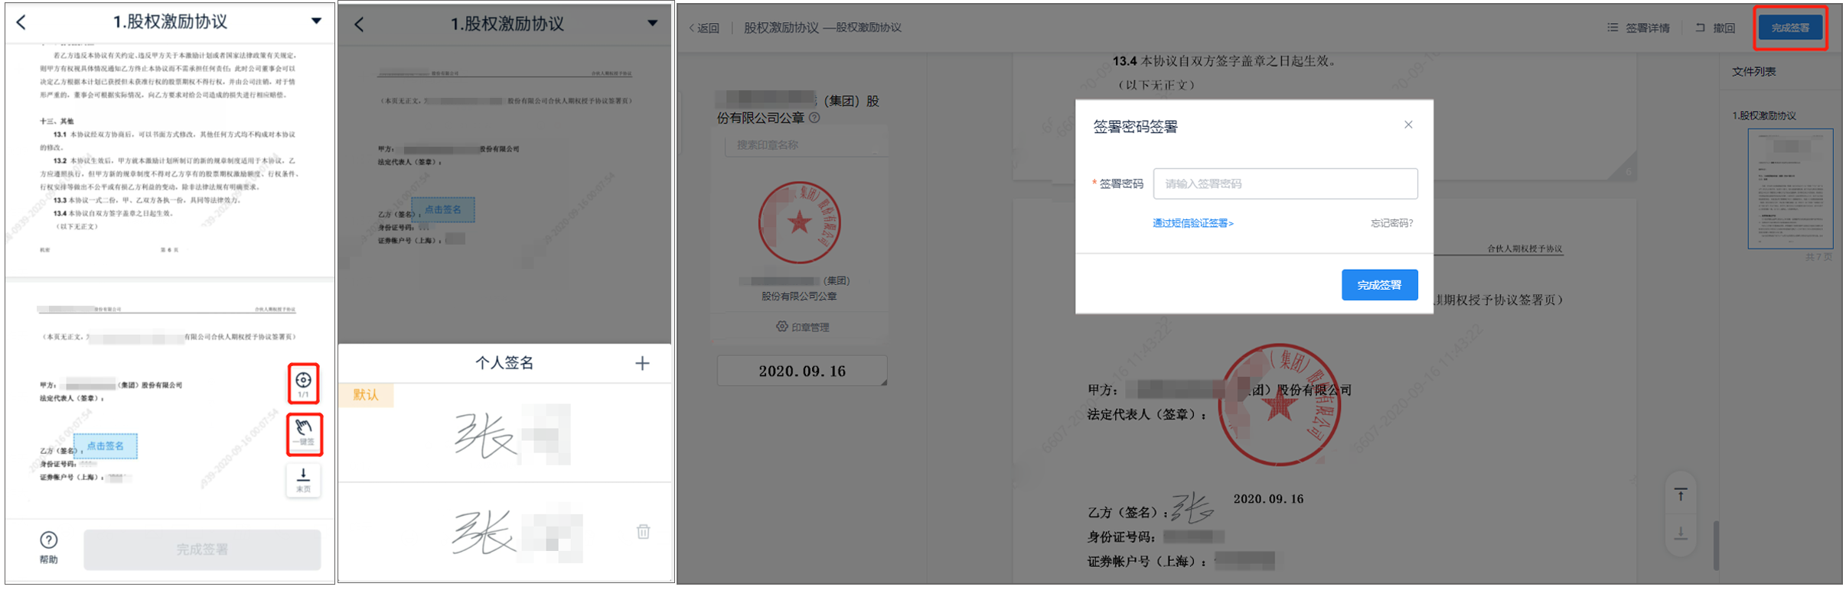
Task: Go back from first mobile agreement screen
Action: click(x=21, y=22)
